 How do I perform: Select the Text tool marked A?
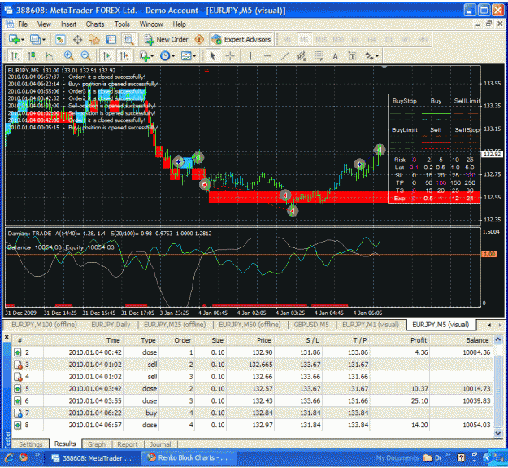pyautogui.click(x=336, y=56)
